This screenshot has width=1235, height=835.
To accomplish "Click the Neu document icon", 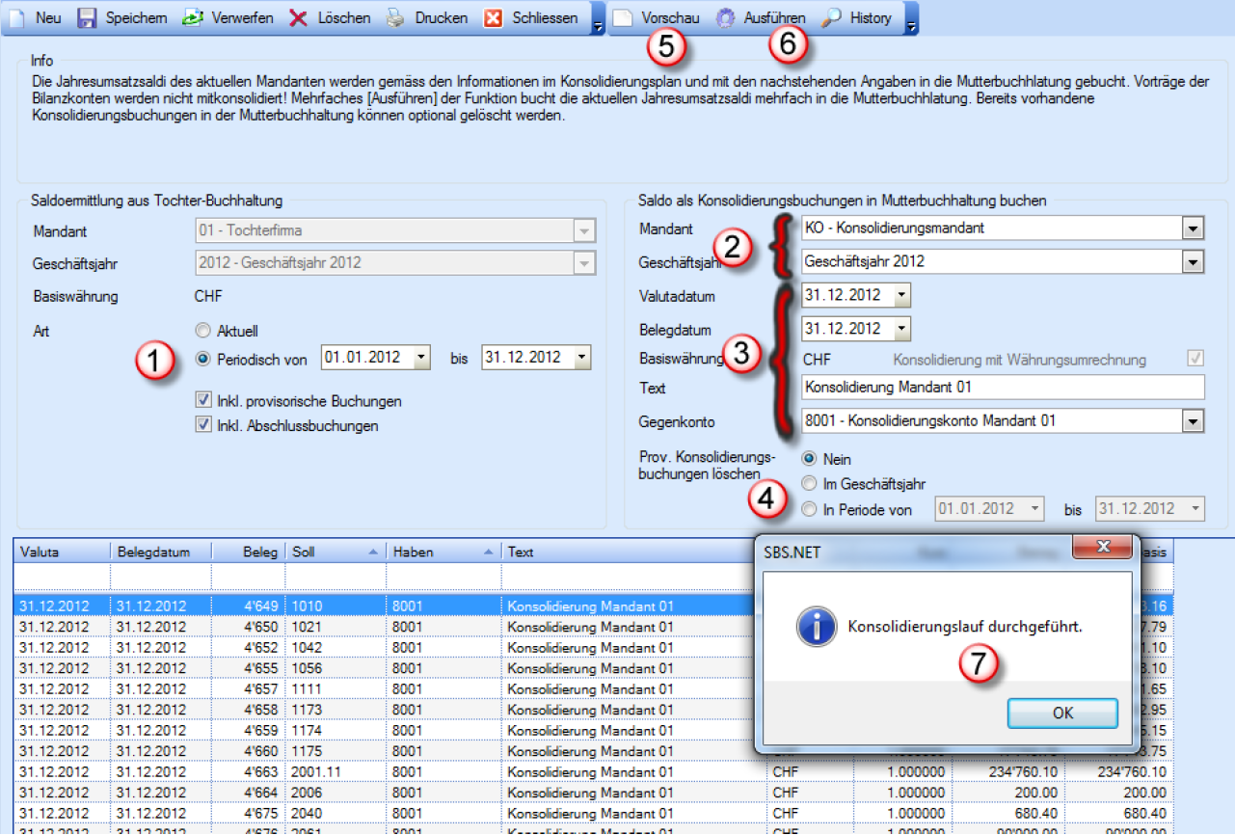I will pyautogui.click(x=15, y=18).
